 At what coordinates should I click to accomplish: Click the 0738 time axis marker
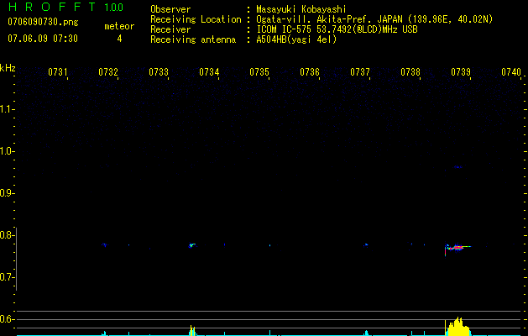click(410, 72)
